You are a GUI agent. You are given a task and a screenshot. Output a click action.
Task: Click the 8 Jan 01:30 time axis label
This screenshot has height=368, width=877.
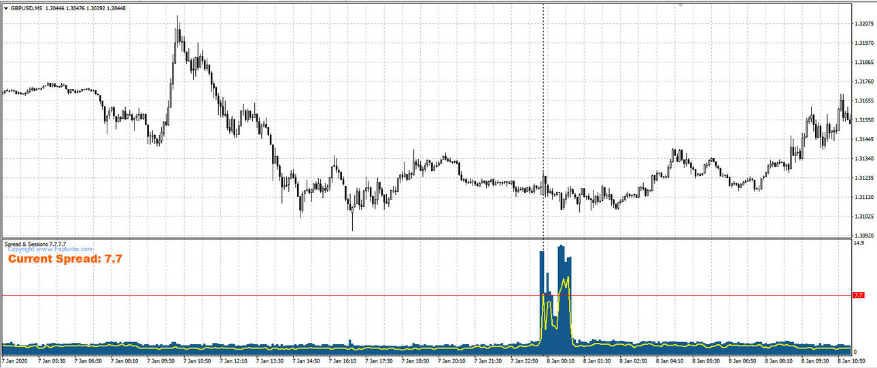pyautogui.click(x=596, y=362)
